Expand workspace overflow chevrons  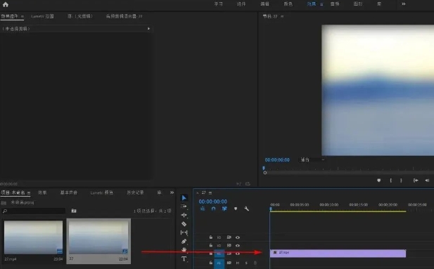click(404, 4)
